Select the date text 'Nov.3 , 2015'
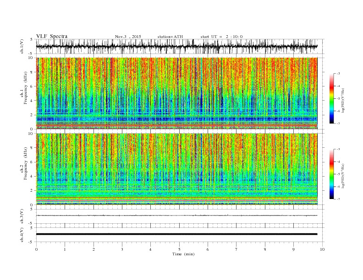 tap(128, 37)
